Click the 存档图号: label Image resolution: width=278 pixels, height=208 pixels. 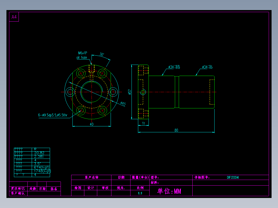pos(202,177)
